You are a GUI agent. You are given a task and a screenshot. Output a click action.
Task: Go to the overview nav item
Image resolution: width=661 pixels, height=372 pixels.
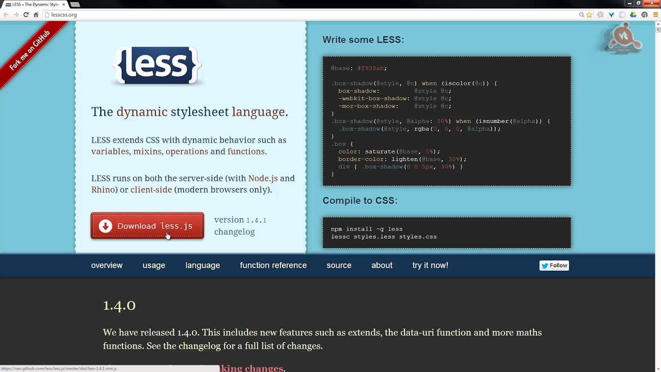tap(107, 265)
